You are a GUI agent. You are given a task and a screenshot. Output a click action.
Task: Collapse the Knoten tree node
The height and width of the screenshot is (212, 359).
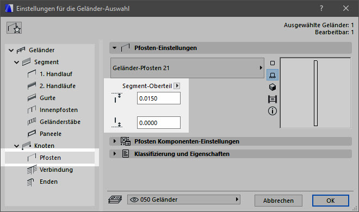coord(16,146)
